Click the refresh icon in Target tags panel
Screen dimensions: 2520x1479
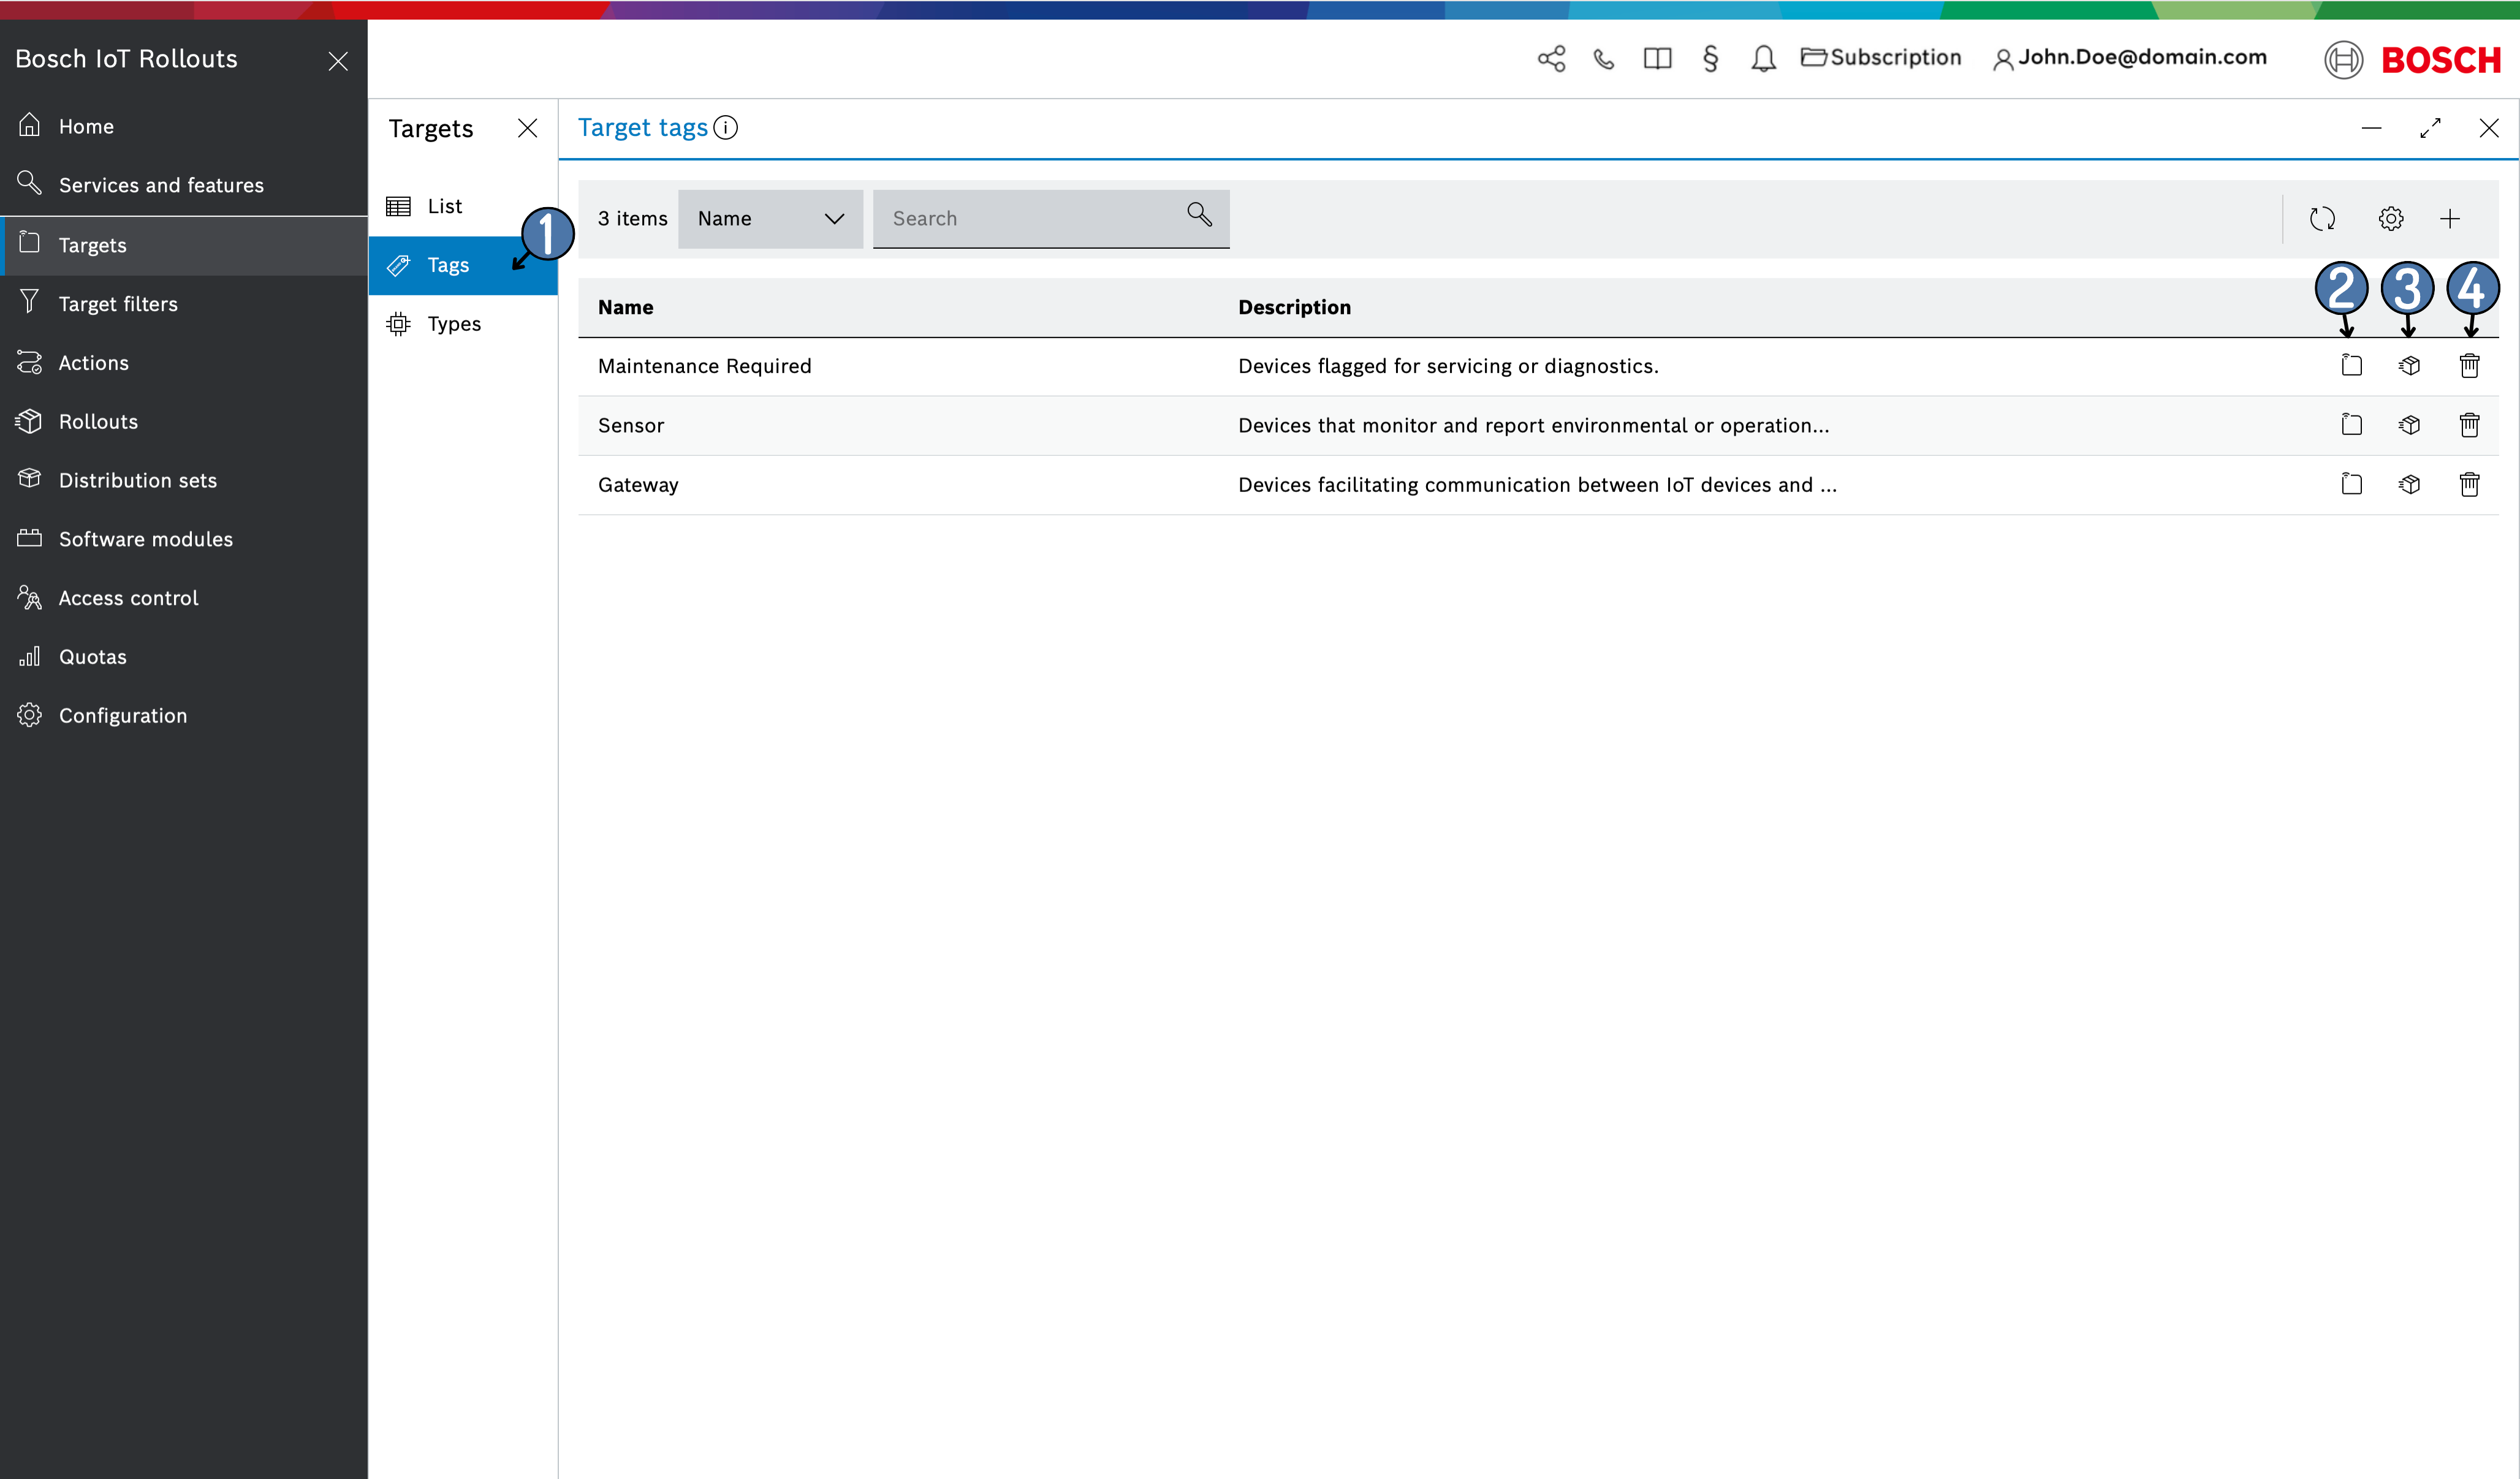[2323, 218]
